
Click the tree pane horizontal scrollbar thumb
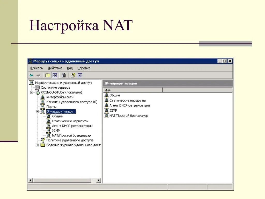62,180
